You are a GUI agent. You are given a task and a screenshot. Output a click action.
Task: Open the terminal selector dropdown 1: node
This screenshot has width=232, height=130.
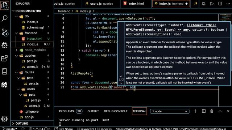tap(170, 111)
